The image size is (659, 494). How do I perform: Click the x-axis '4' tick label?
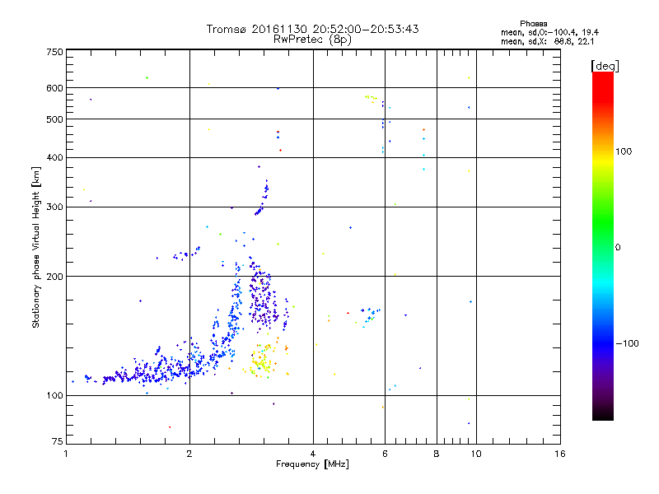[x=313, y=454]
